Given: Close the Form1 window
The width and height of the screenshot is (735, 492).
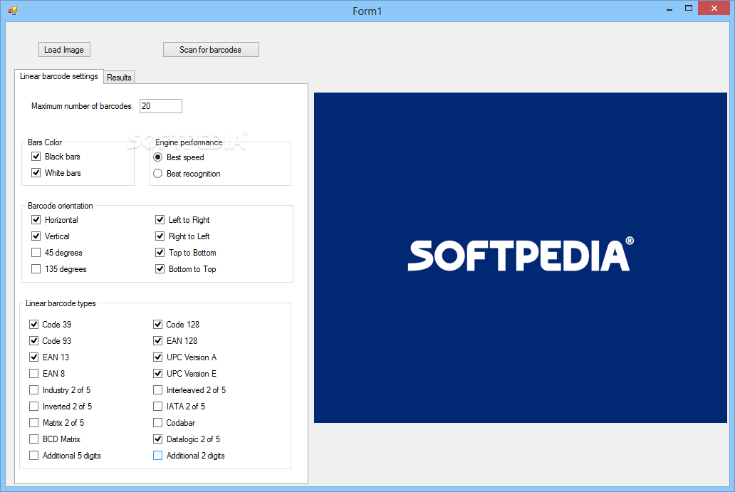Looking at the screenshot, I should coord(714,8).
